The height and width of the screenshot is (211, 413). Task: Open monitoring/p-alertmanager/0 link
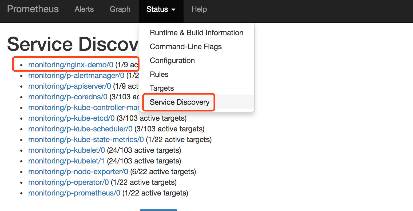click(76, 76)
